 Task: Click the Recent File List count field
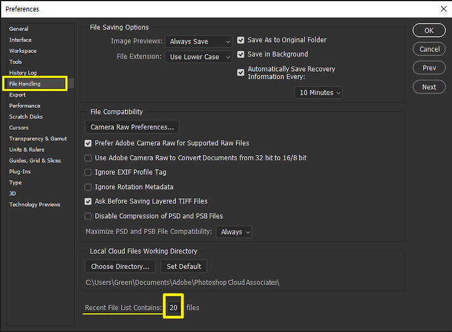(x=173, y=307)
